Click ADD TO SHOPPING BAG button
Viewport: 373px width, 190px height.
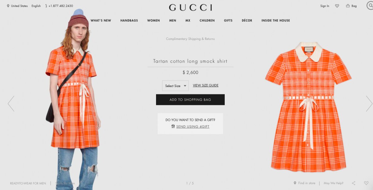[190, 100]
